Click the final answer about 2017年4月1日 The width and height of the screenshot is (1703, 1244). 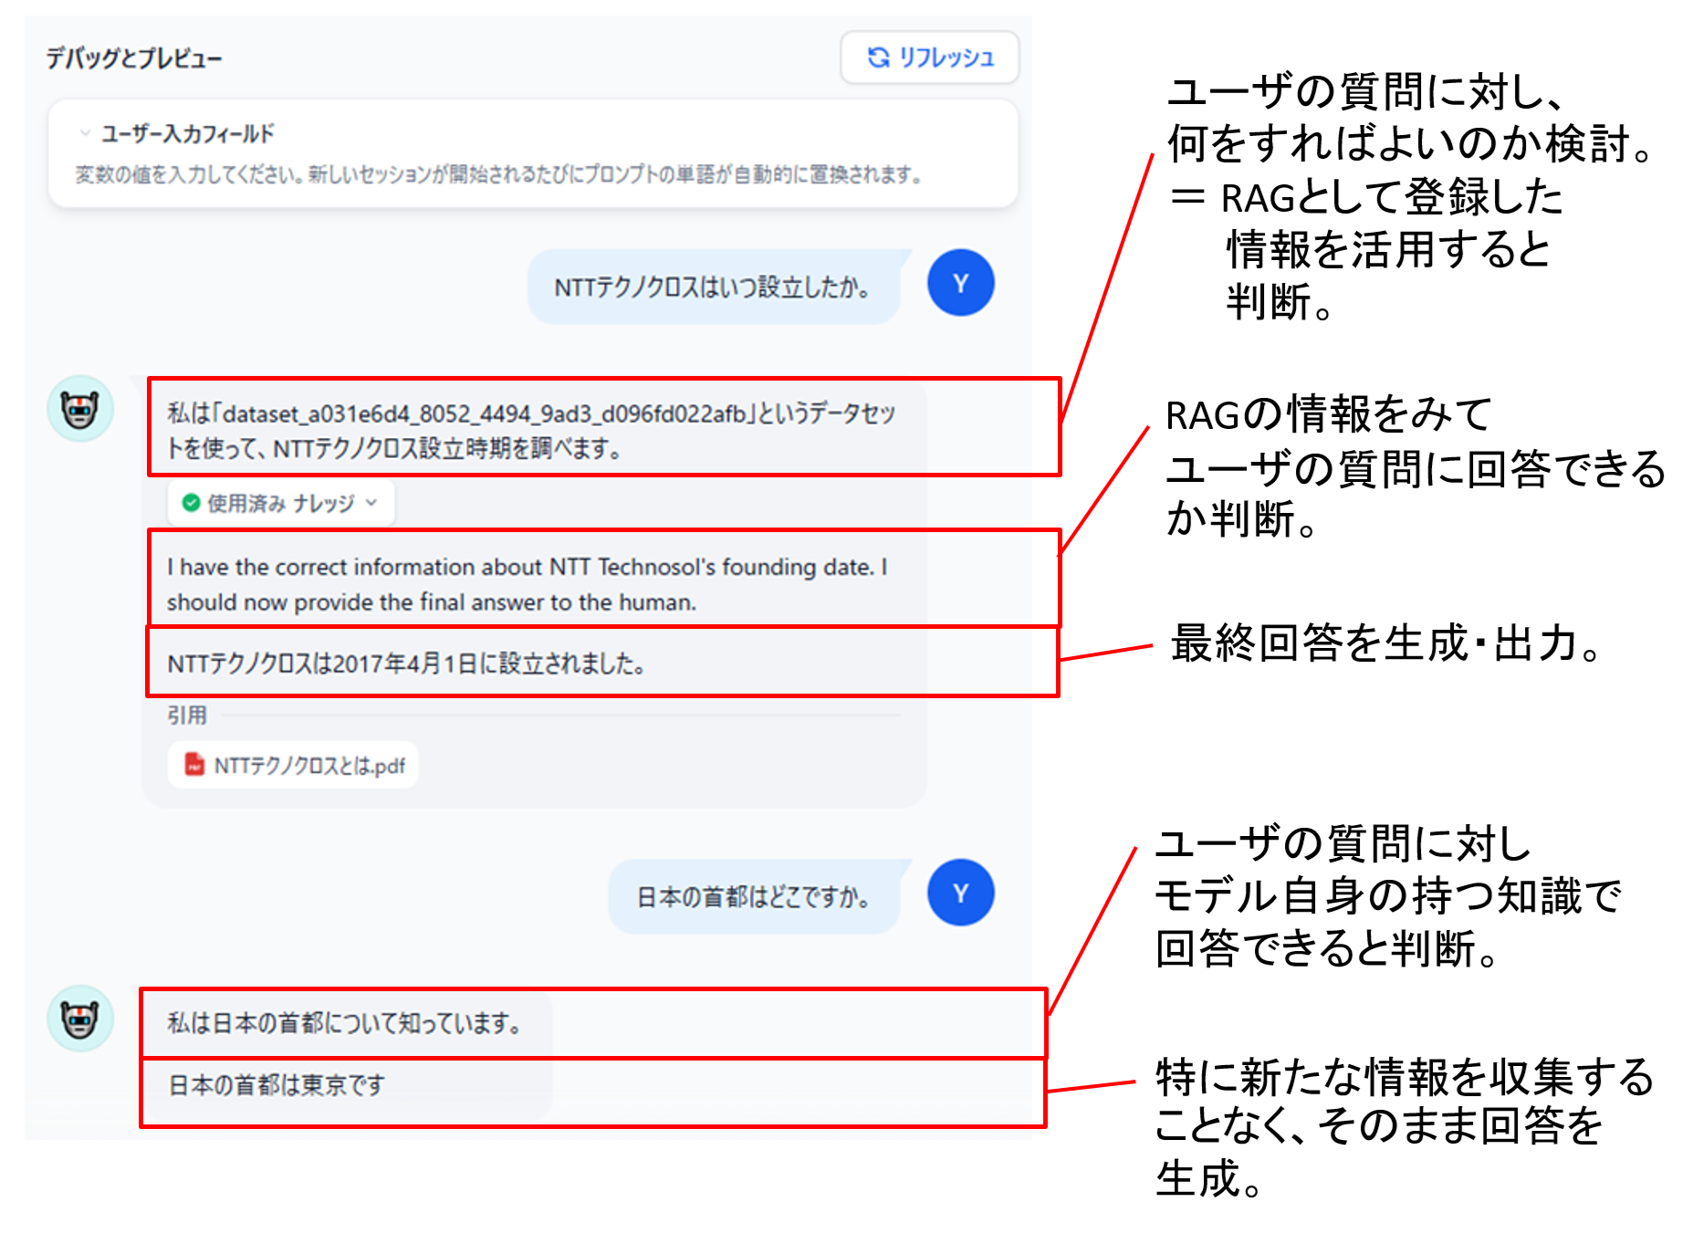406,664
